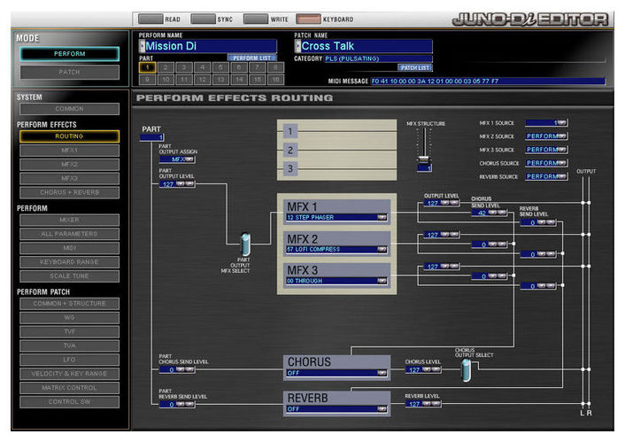This screenshot has width=625, height=442.
Task: Switch to PATCH mode
Action: 70,73
